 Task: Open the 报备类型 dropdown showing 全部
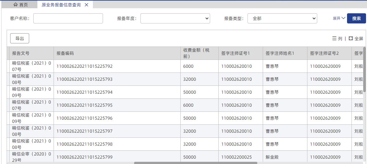tap(282, 18)
